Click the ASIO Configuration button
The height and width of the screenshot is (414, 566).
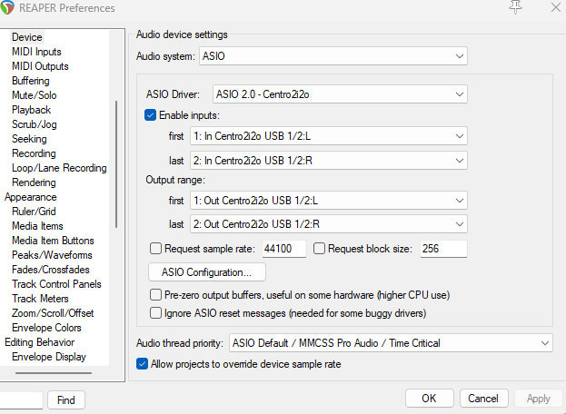(207, 271)
